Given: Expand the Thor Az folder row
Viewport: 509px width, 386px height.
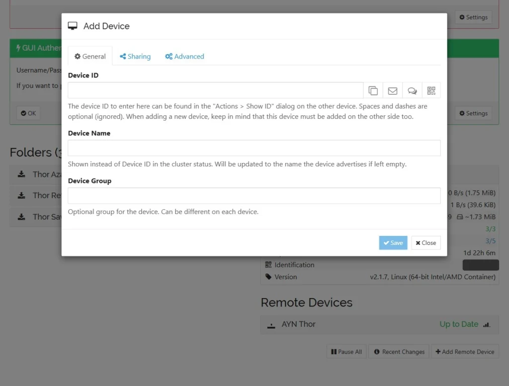Looking at the screenshot, I should [x=36, y=174].
